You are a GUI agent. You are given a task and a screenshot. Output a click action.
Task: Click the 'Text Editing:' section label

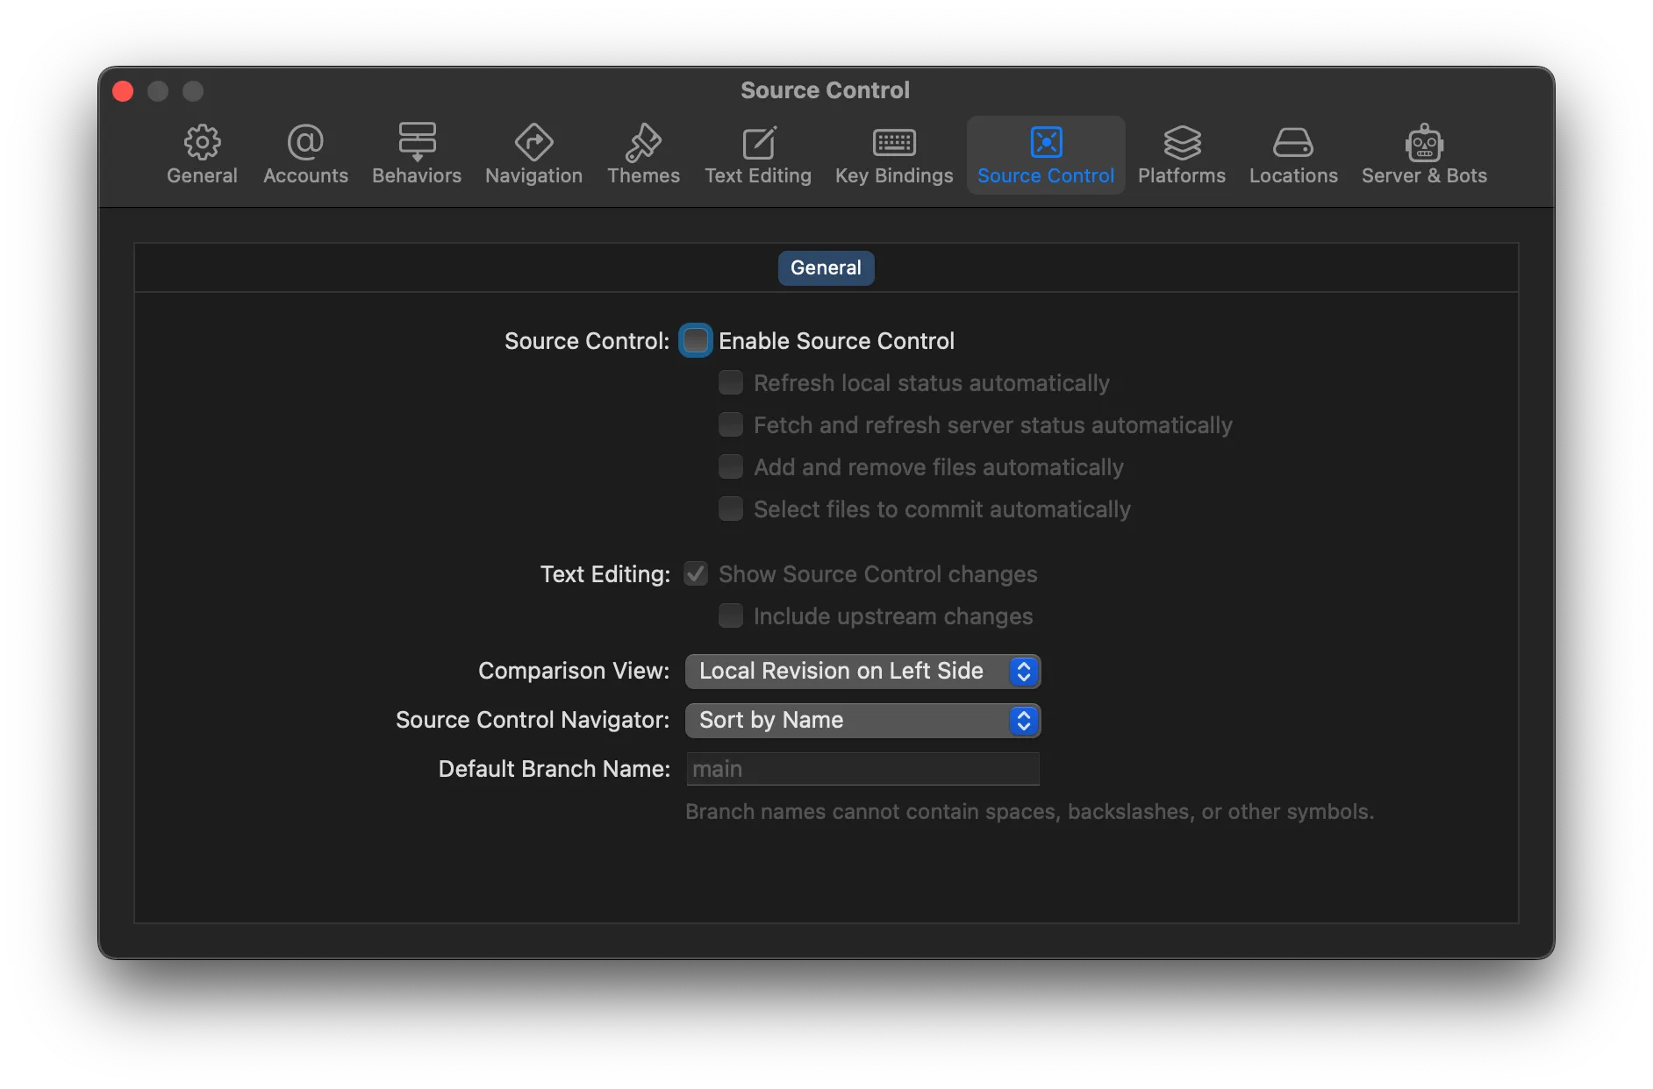[x=605, y=574]
